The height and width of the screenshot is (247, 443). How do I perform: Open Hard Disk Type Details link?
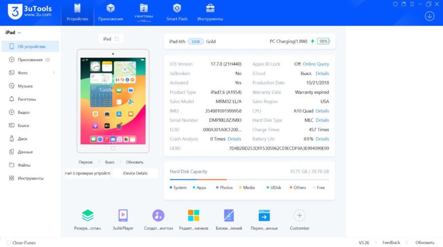[x=322, y=120]
